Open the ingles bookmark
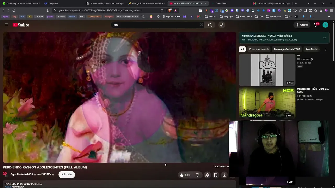Viewport: 335px width, 188px height. 5,16
